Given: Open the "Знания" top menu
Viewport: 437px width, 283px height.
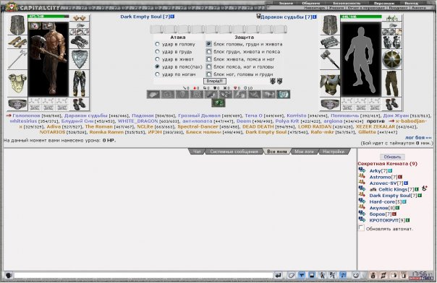Looking at the screenshot, I should coord(286,4).
